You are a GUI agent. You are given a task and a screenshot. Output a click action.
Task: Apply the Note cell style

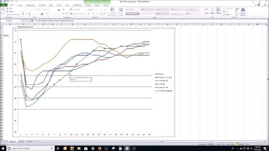[192, 13]
